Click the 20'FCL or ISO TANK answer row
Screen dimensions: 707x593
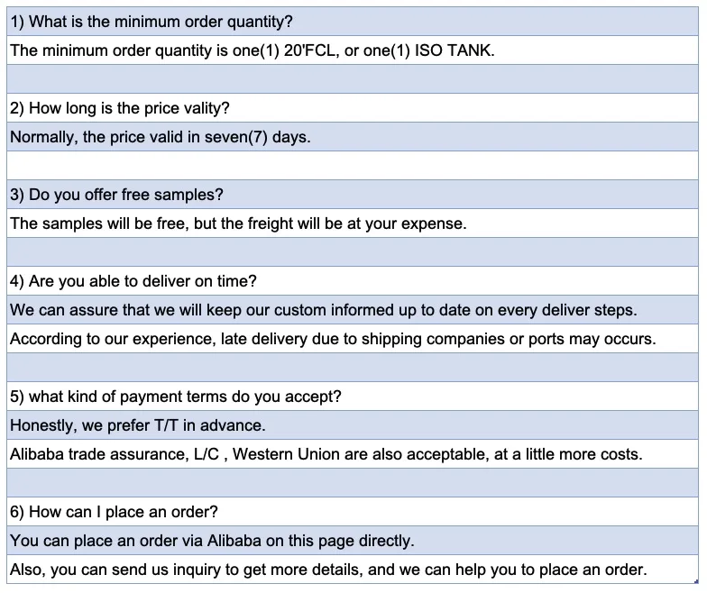[353, 50]
